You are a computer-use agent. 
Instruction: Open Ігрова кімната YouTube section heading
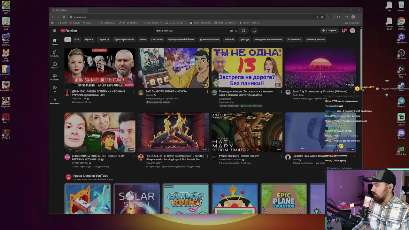[x=90, y=176]
